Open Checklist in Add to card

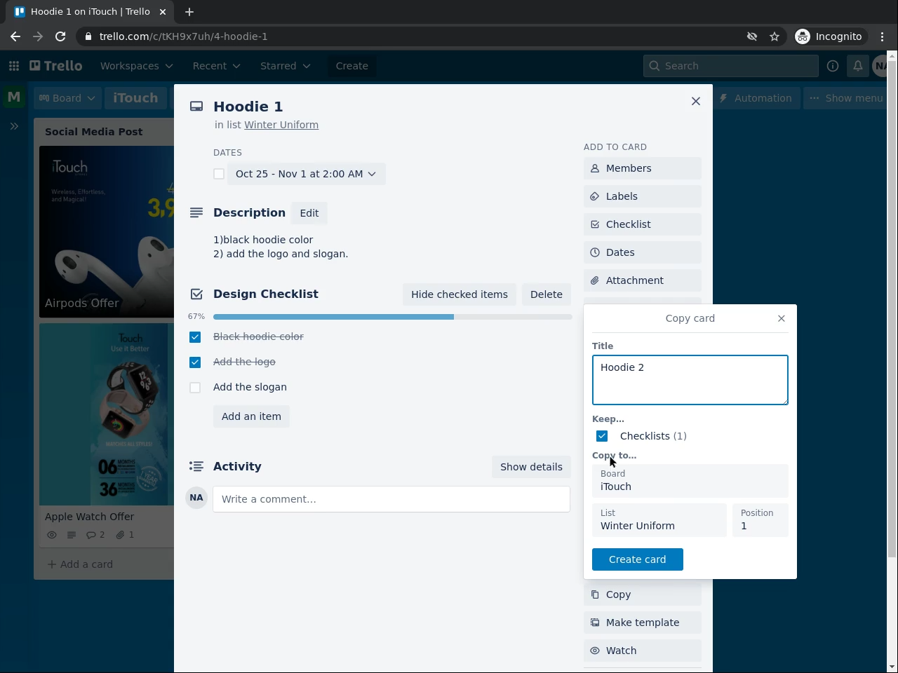[x=643, y=224]
